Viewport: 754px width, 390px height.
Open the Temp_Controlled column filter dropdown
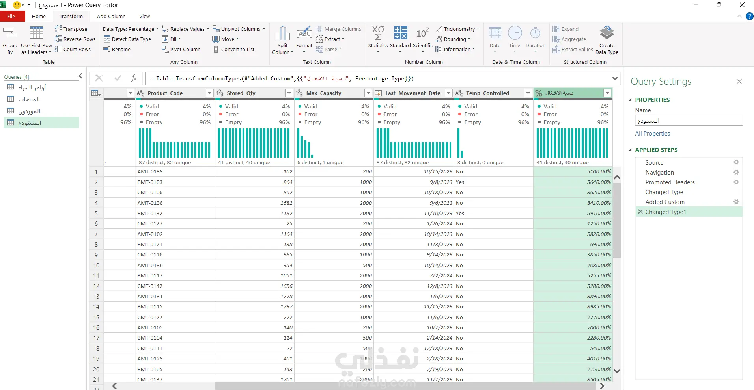(528, 93)
